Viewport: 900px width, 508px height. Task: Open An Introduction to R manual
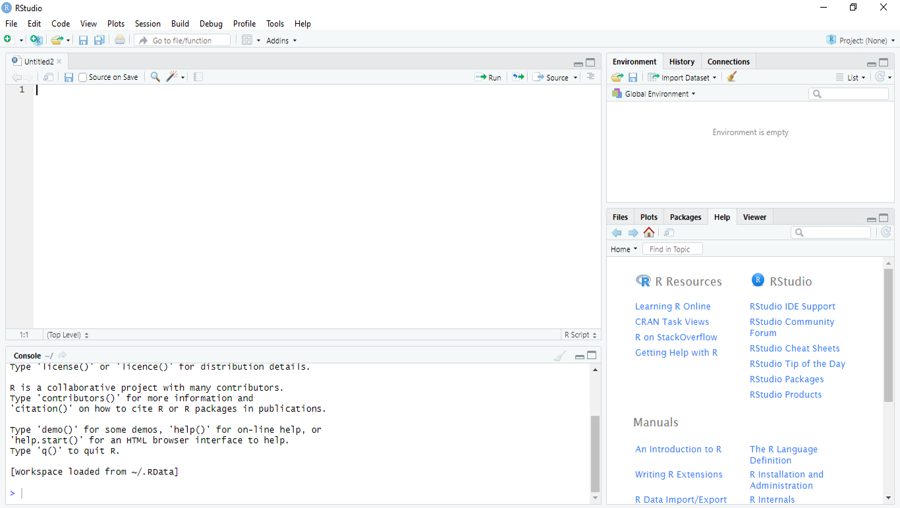click(678, 449)
